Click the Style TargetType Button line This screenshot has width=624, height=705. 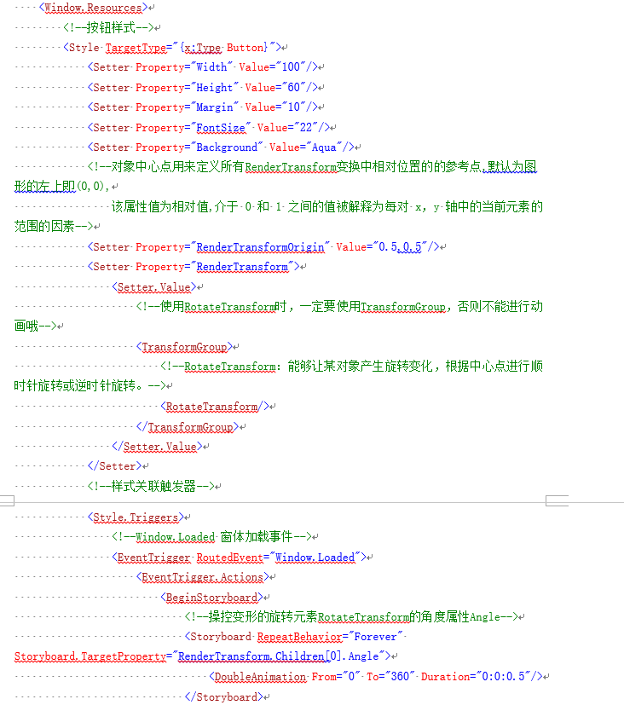(x=172, y=47)
